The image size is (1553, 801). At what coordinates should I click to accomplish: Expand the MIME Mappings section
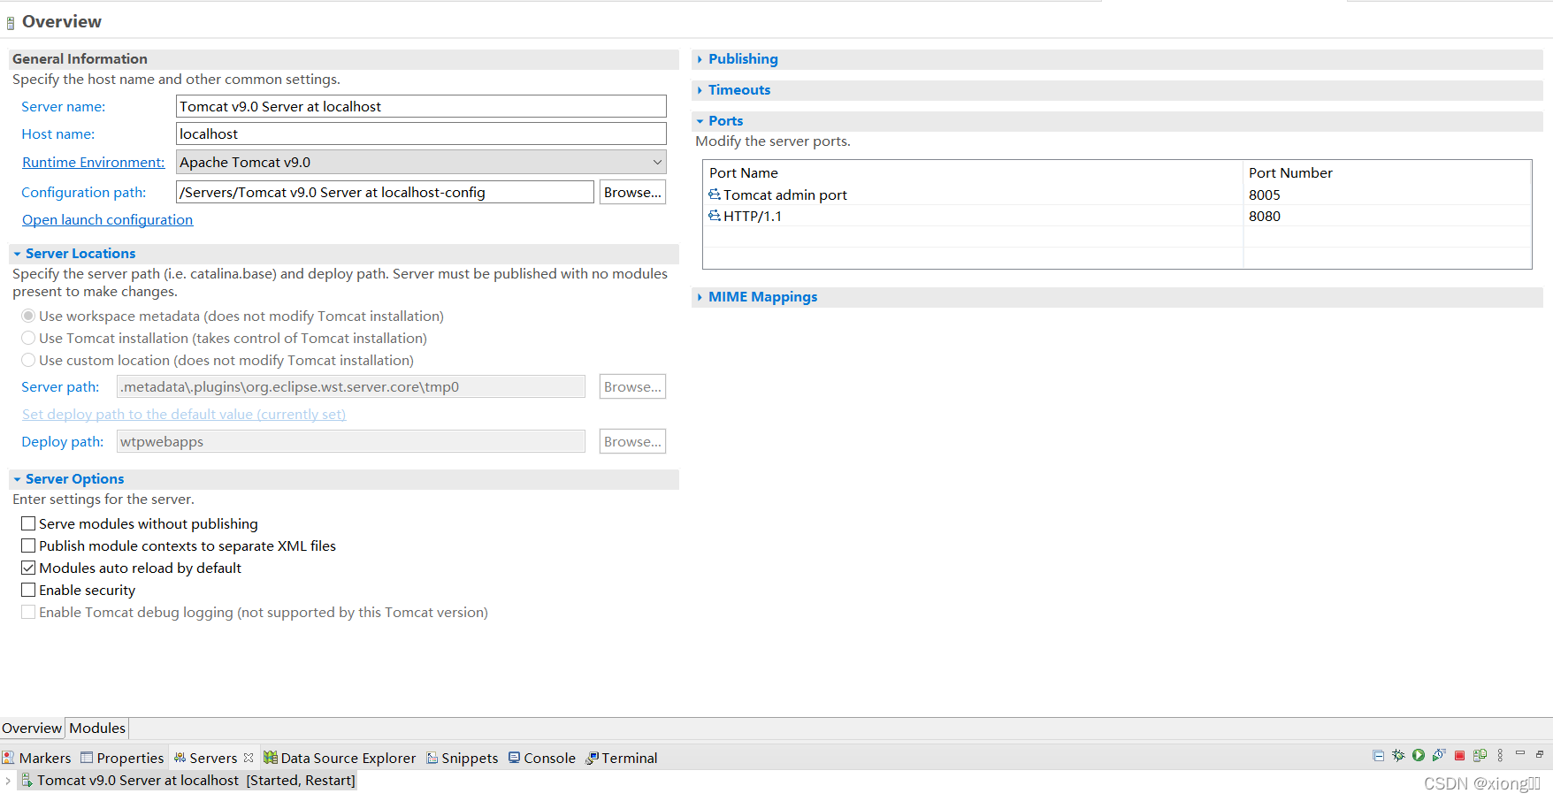point(700,297)
